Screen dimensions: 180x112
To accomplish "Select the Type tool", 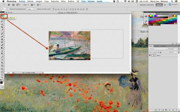I will click(2, 60).
